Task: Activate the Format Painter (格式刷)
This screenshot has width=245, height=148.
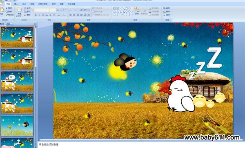Action: 9,15
